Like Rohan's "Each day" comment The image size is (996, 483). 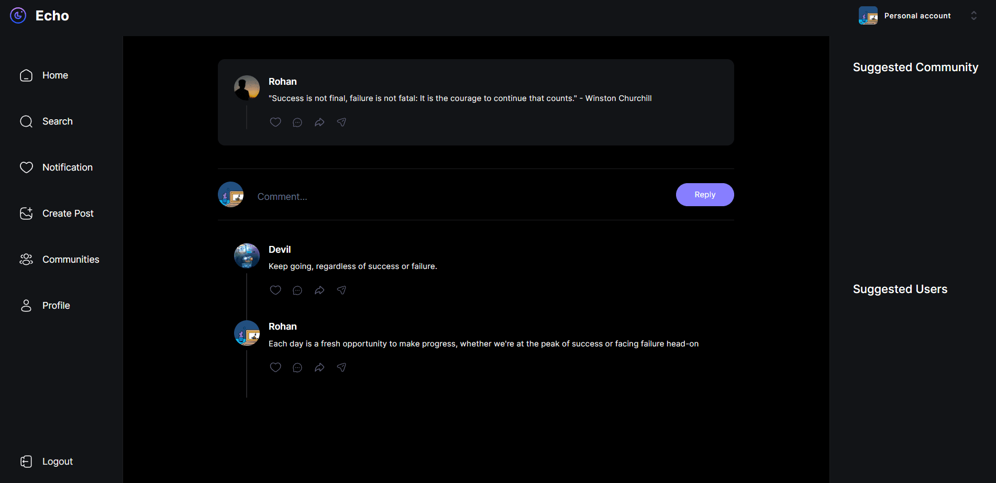point(275,367)
